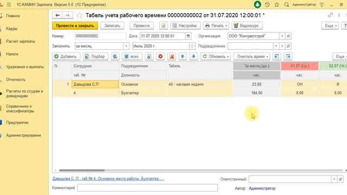Image resolution: width=347 pixels, height=195 pixels.
Task: Click red X delete all icon
Action: 171,56
